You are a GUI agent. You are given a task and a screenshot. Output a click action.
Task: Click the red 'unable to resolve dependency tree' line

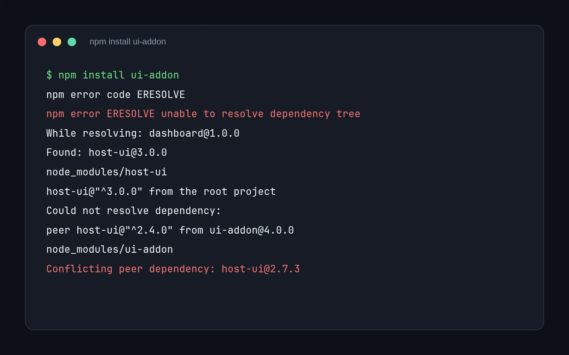coord(203,114)
